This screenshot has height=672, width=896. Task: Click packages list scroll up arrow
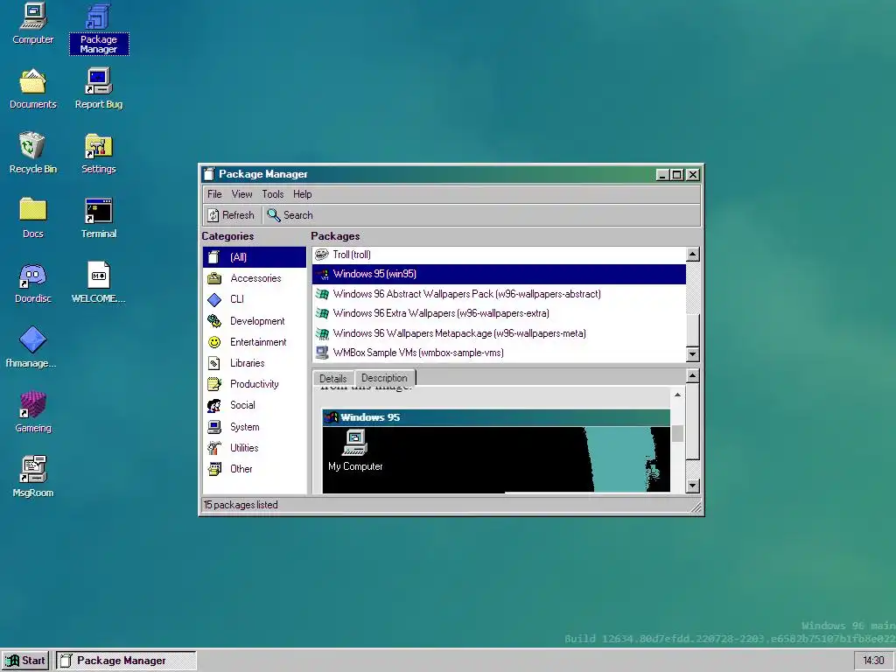click(693, 255)
